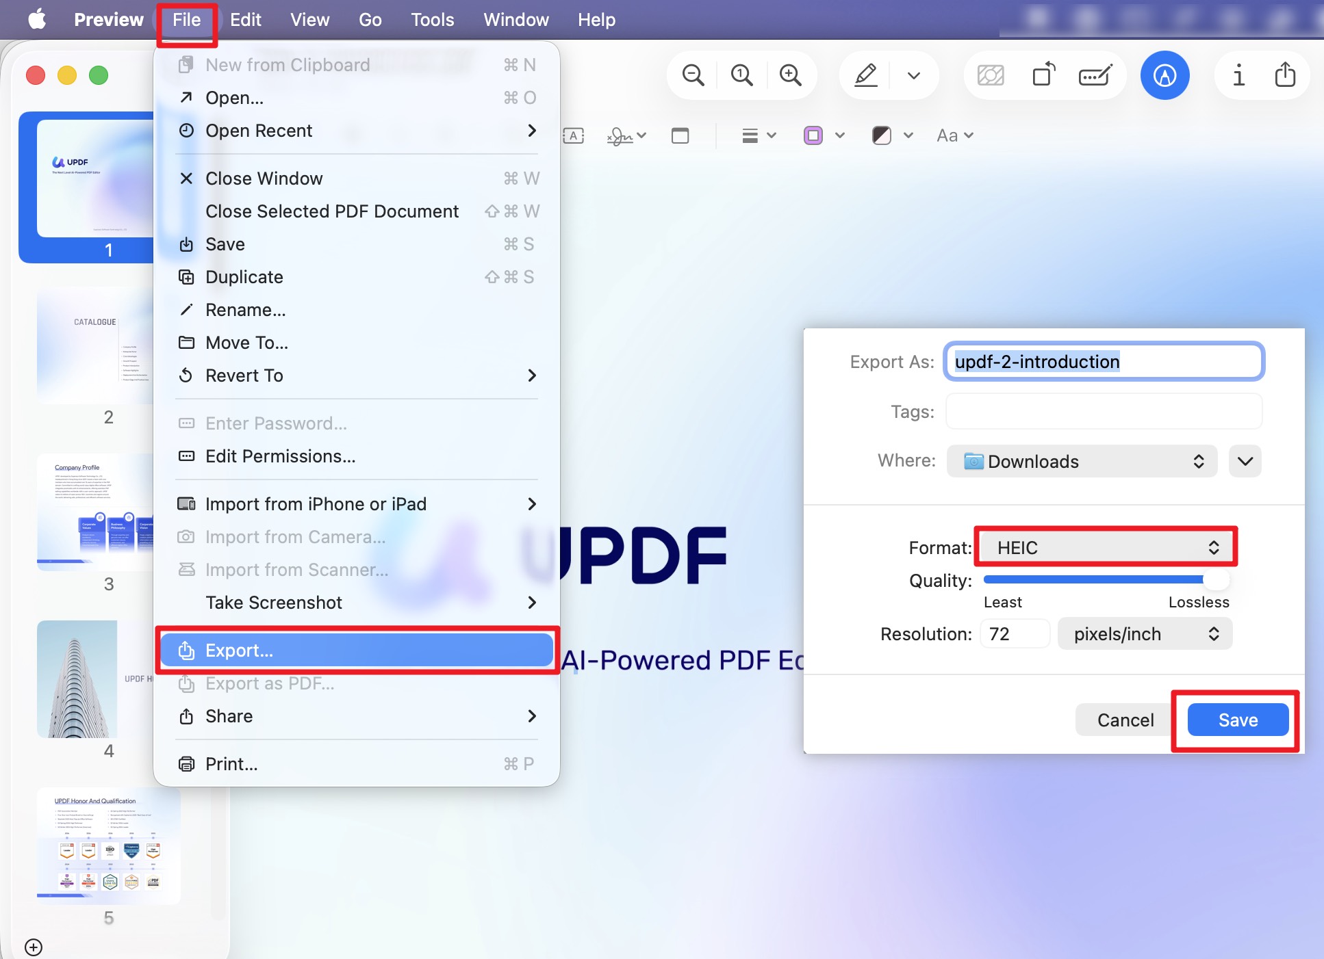Click the Resolution value field
Image resolution: width=1324 pixels, height=959 pixels.
[x=1015, y=634]
